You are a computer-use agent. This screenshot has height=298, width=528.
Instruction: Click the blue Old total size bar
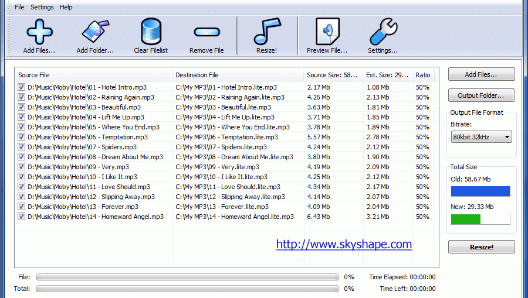(480, 191)
